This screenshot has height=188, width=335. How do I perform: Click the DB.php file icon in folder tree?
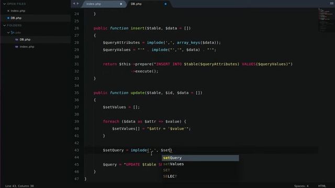17,40
